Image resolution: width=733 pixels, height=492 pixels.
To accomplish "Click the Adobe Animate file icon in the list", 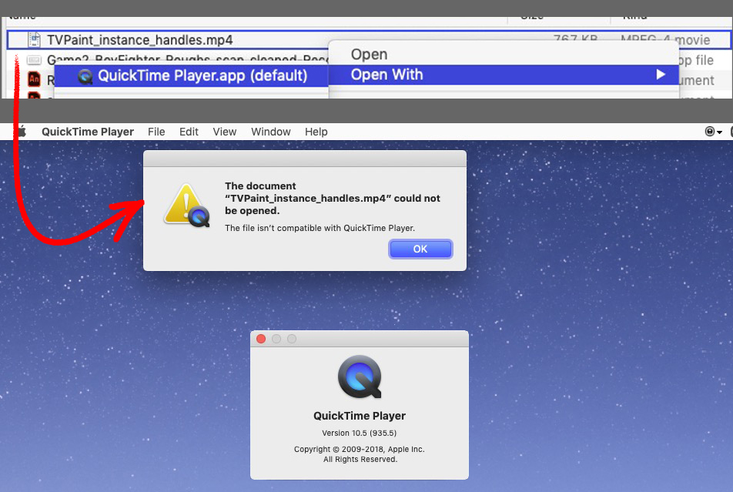I will click(34, 79).
